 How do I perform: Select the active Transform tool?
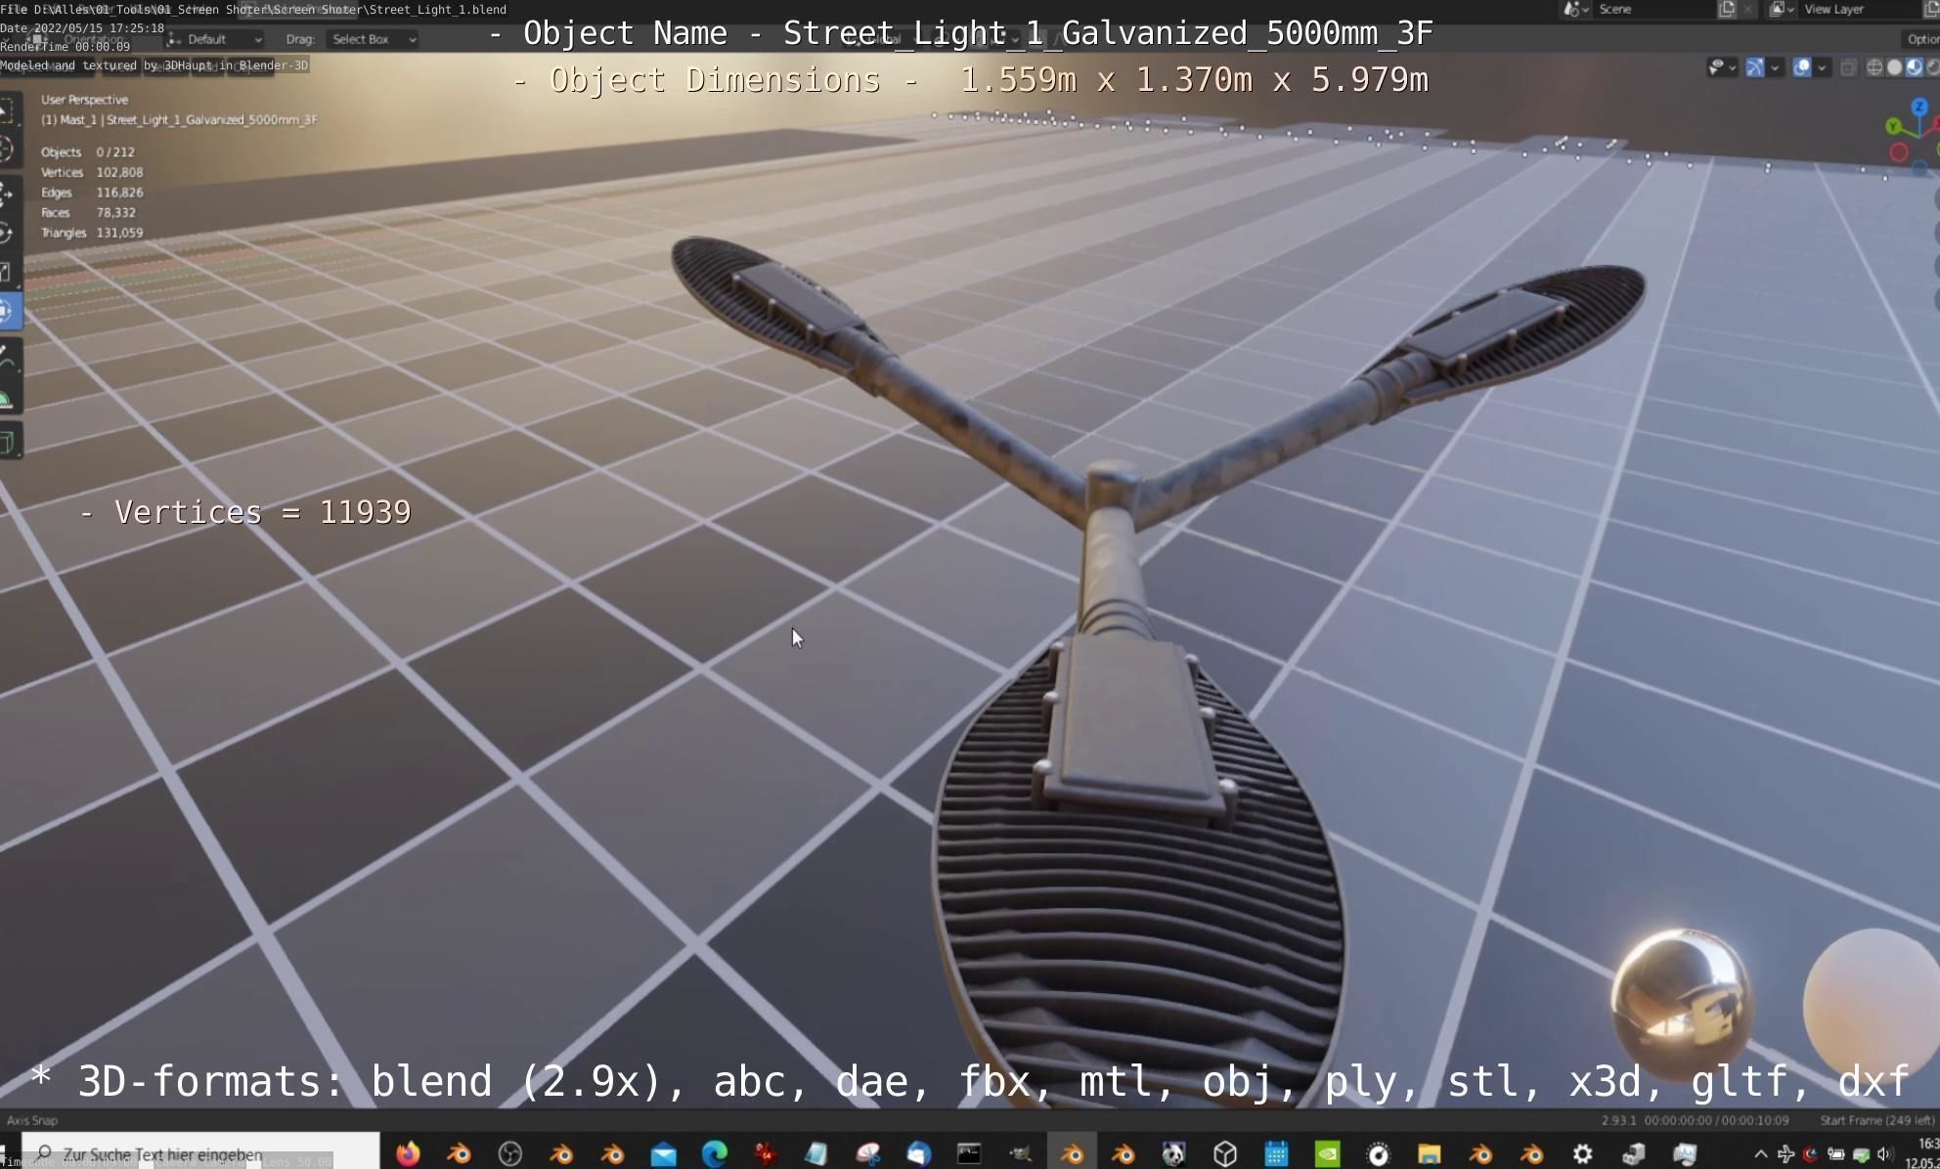(8, 312)
